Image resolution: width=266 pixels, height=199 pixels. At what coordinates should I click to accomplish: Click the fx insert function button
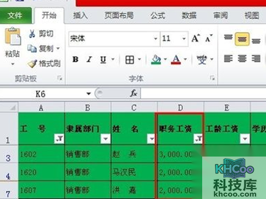click(x=134, y=93)
